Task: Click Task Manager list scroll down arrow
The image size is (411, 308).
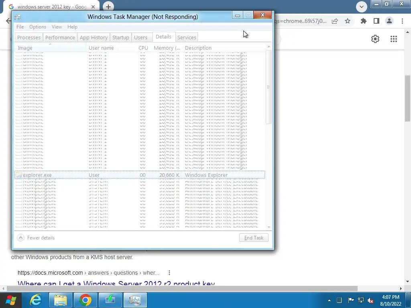Action: pyautogui.click(x=269, y=227)
